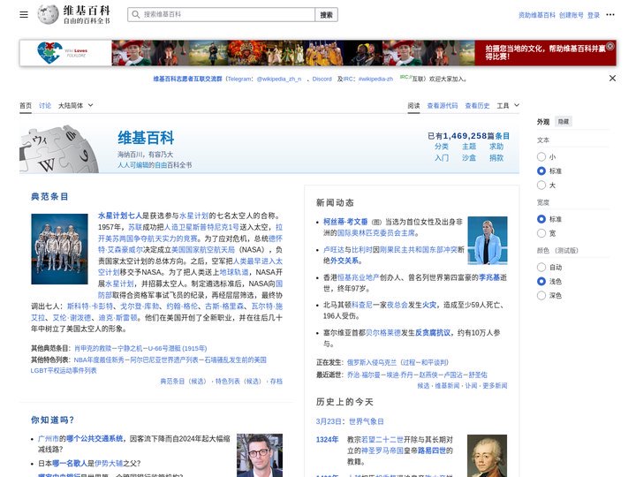Select dark color mode
Screen dimensions: 636x477
click(x=541, y=295)
